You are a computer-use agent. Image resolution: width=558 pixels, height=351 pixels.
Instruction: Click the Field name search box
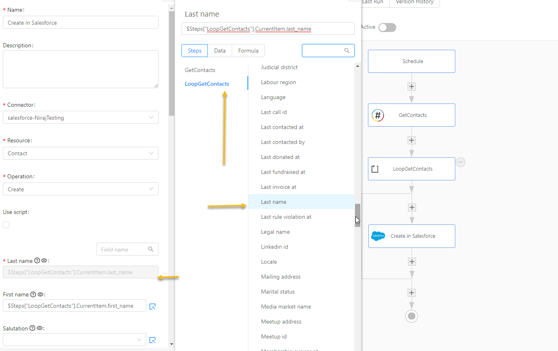(127, 249)
